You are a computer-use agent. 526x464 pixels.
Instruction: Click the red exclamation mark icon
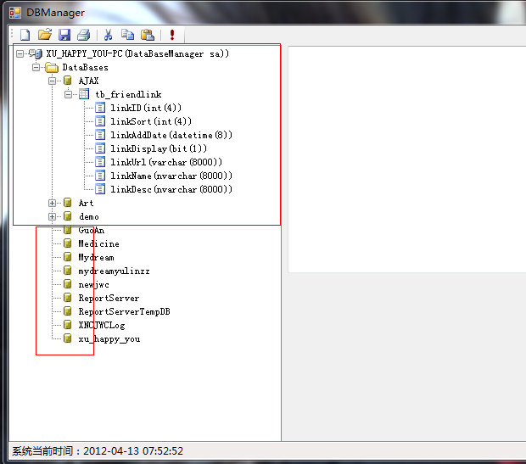pos(172,35)
